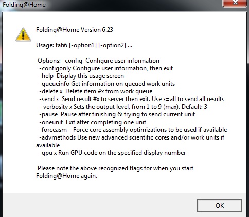Click the '-advmethods' option line
Image resolution: width=249 pixels, height=217 pixels.
coord(130,141)
